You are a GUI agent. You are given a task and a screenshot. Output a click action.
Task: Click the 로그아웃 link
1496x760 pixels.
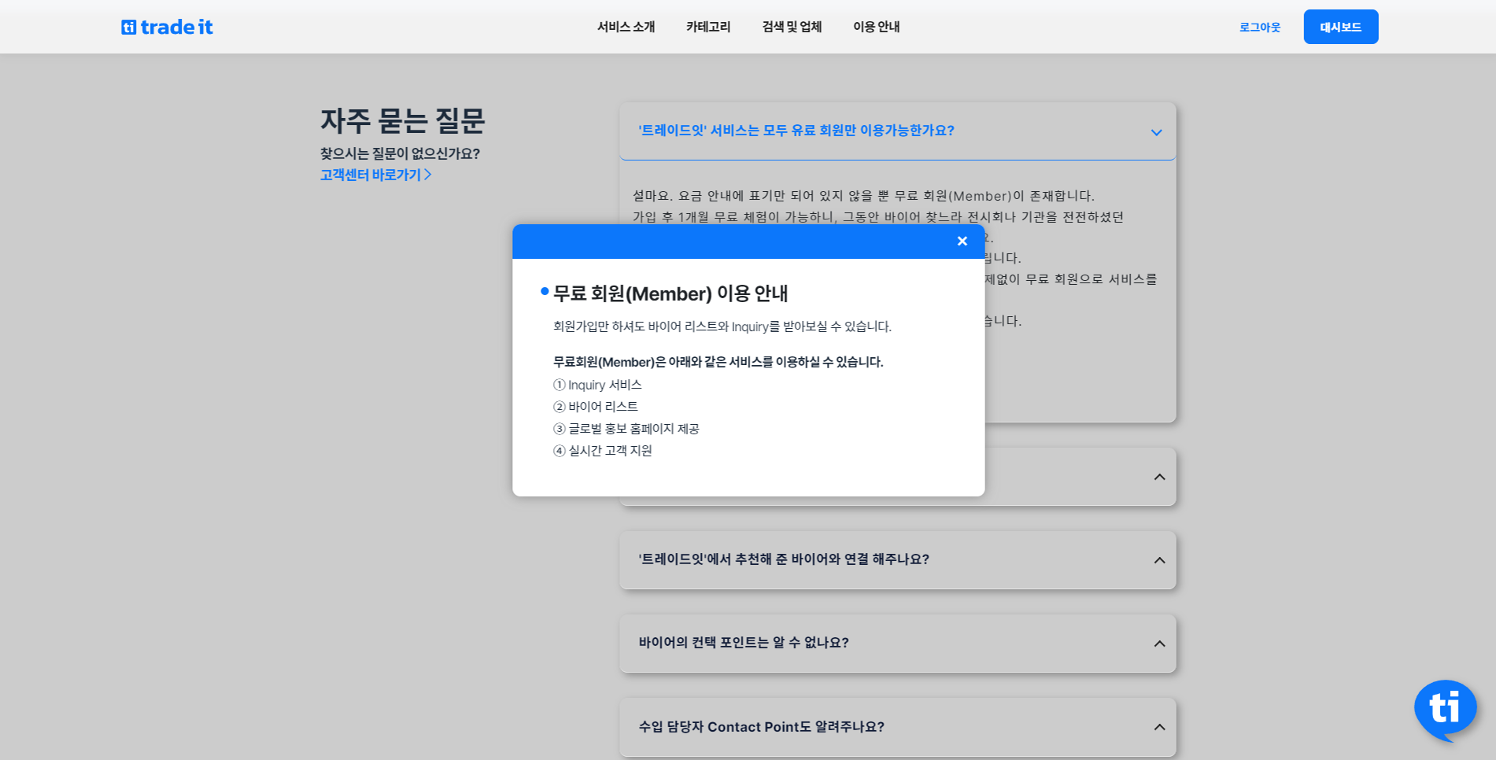1260,28
